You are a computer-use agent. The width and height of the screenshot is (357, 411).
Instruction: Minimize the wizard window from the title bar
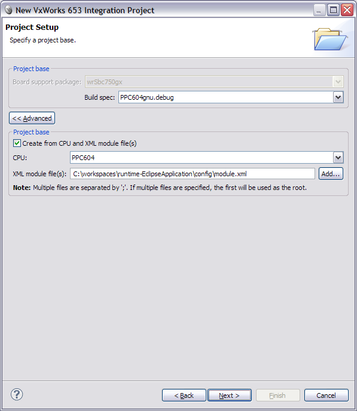[319, 10]
